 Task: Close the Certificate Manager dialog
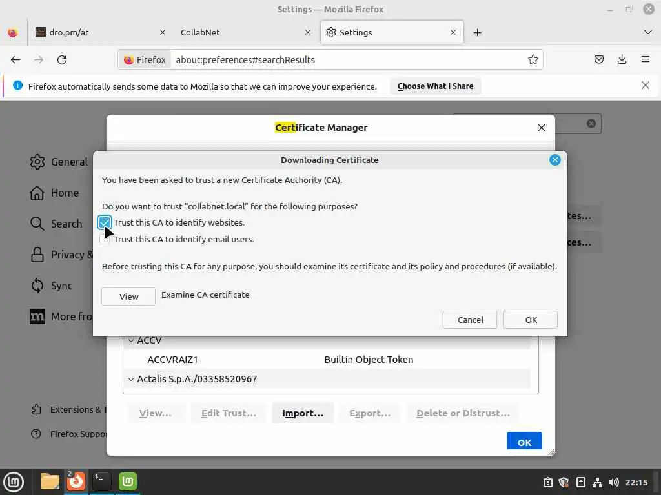[542, 128]
